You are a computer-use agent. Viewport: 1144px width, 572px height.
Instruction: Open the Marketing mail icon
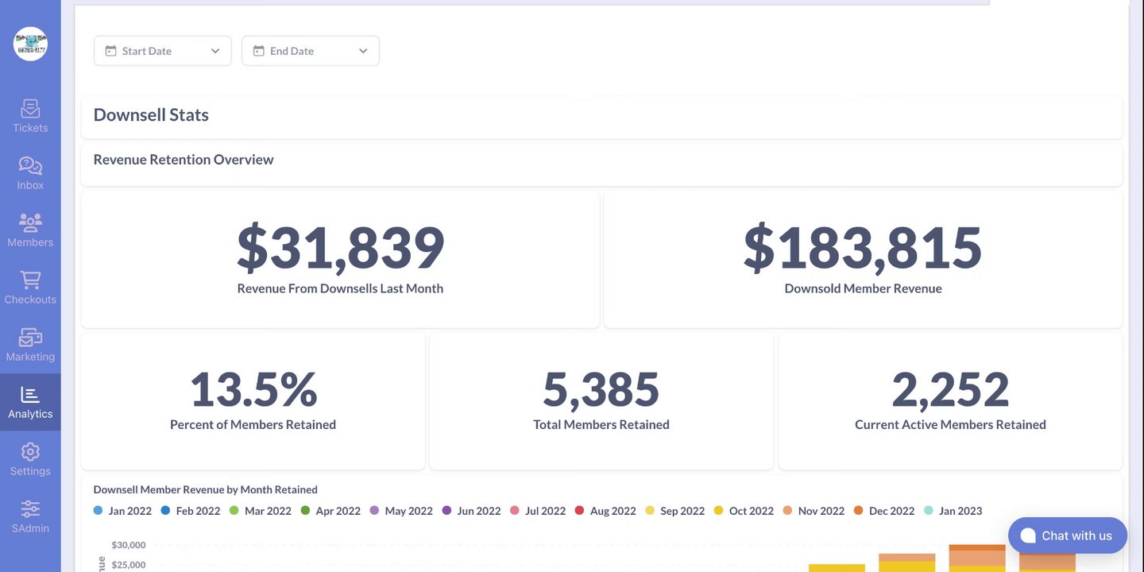[30, 338]
